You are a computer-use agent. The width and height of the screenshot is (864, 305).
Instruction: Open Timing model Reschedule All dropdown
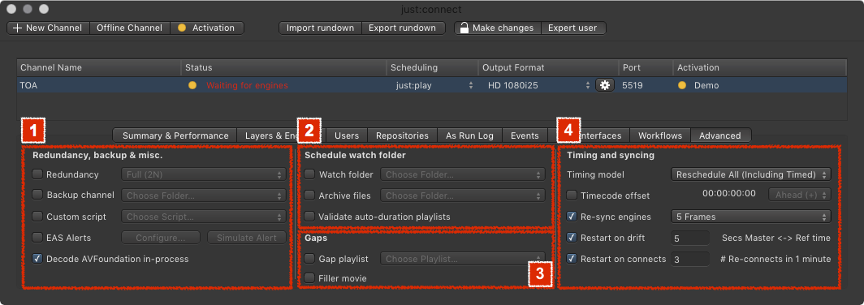pyautogui.click(x=750, y=174)
